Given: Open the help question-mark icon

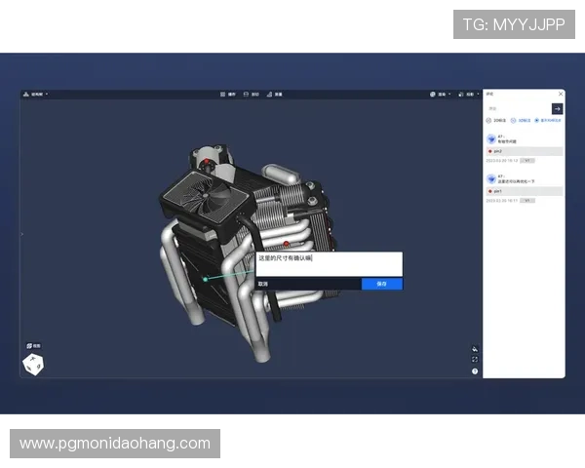Looking at the screenshot, I should [x=475, y=371].
